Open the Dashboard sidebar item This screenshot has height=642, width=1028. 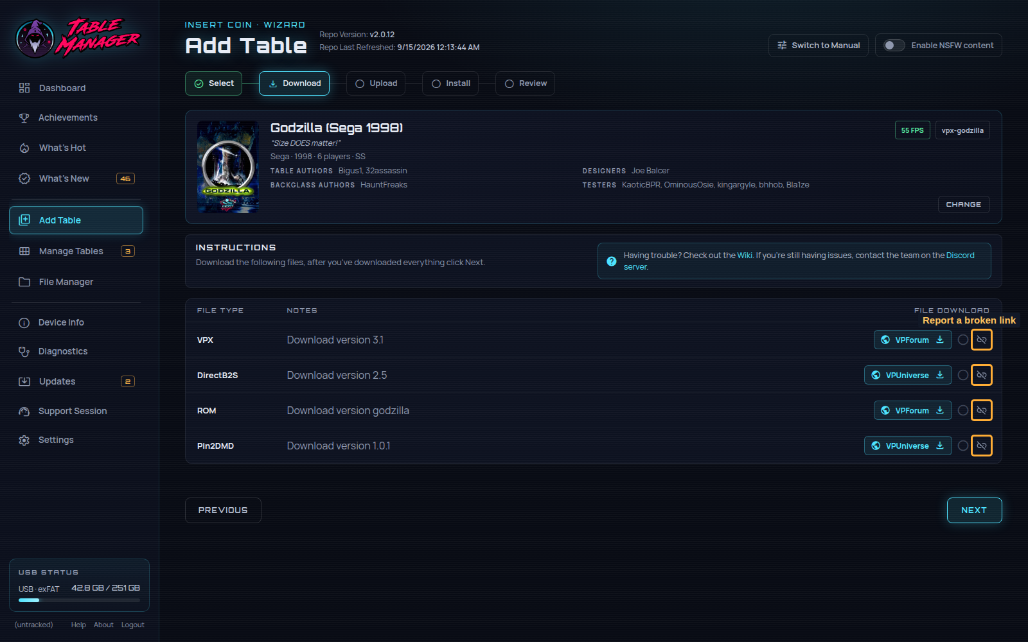coord(76,88)
